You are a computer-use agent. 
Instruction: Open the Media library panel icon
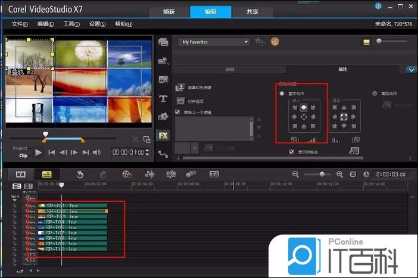163,42
